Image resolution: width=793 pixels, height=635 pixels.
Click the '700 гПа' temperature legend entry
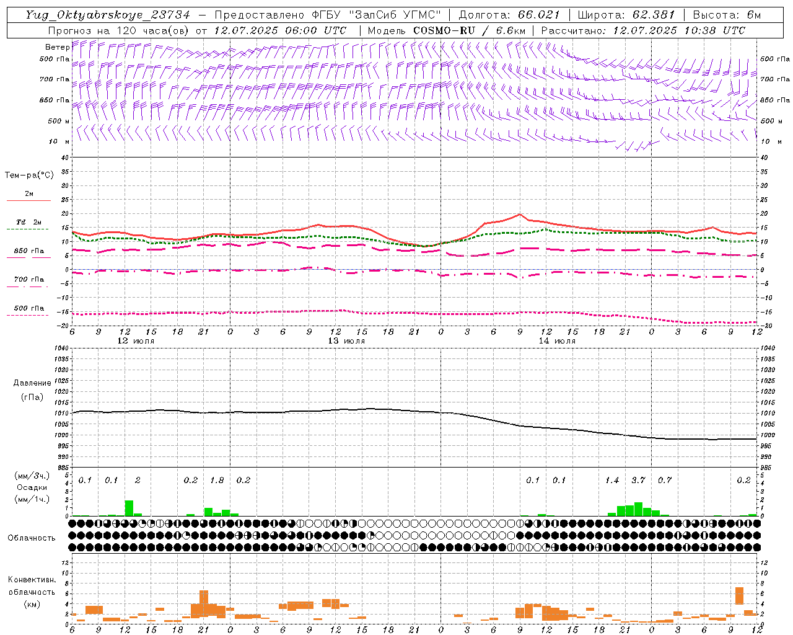[29, 279]
